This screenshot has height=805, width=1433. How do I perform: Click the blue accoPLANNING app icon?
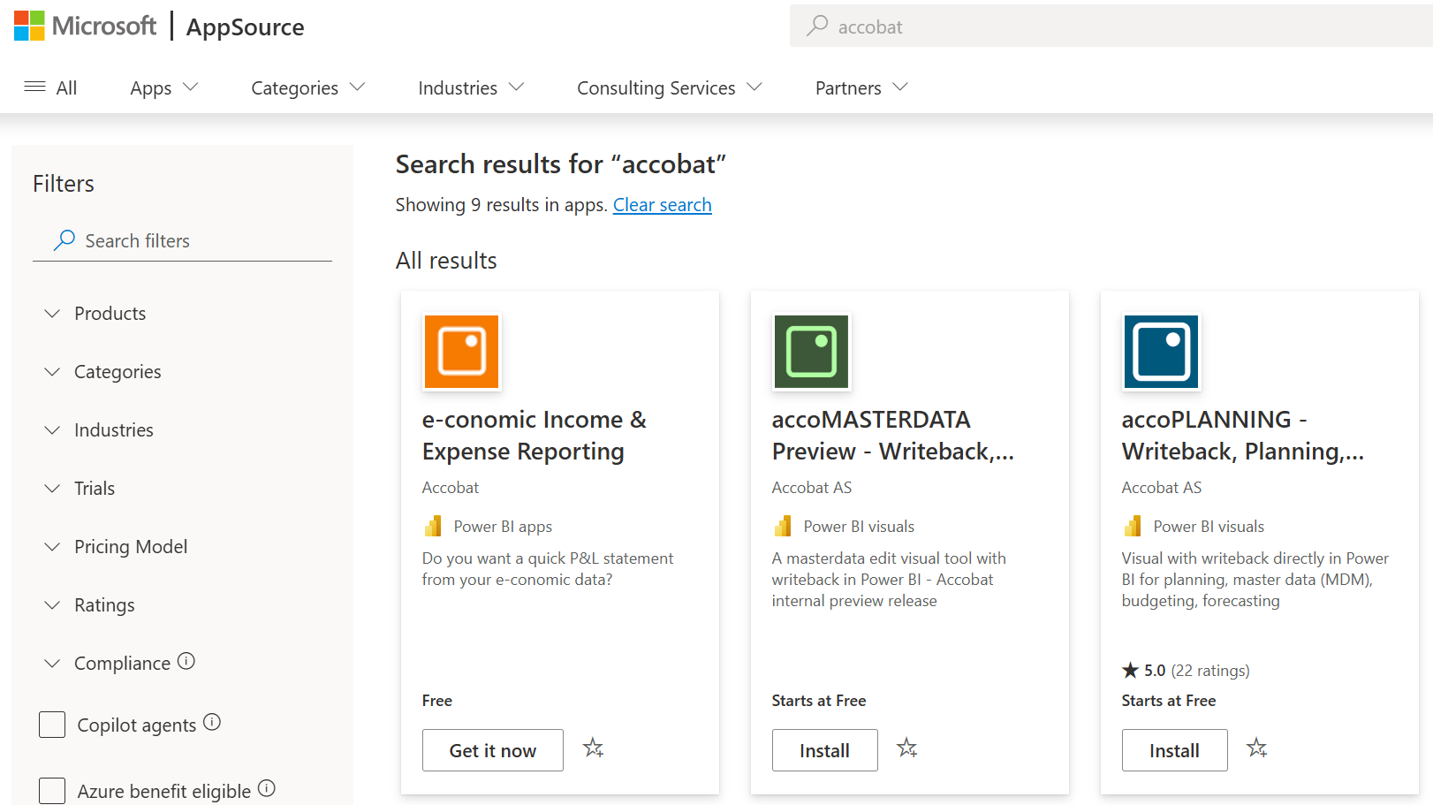click(x=1161, y=352)
